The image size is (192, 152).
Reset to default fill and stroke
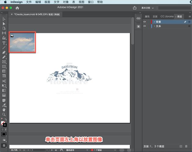click(2, 119)
